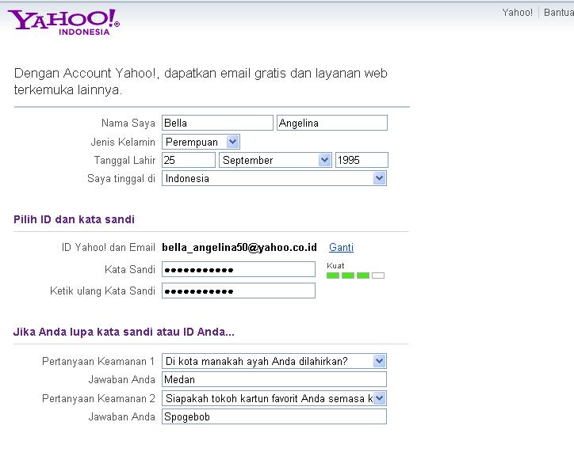Viewport: 574px width, 456px height.
Task: Click the birth day field showing 25
Action: [189, 160]
